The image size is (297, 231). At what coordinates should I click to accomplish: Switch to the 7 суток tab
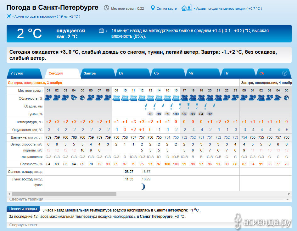pos(24,74)
